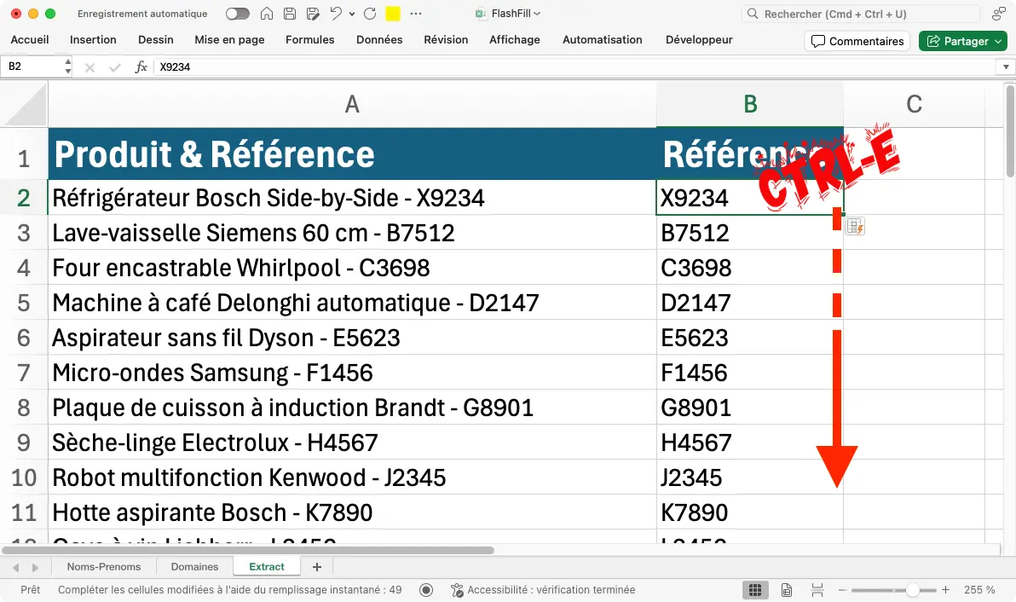The width and height of the screenshot is (1016, 602).
Task: Open the Insertion ribbon tab
Action: [x=93, y=39]
